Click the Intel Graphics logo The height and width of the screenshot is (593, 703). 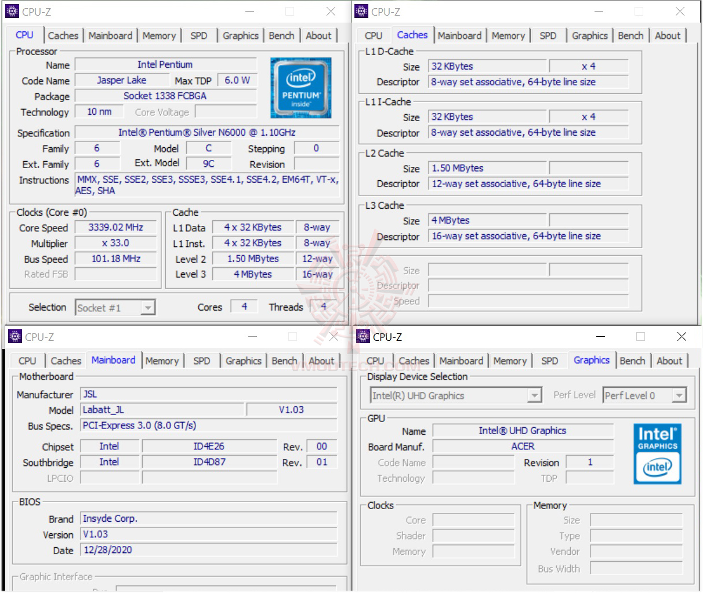tap(657, 454)
